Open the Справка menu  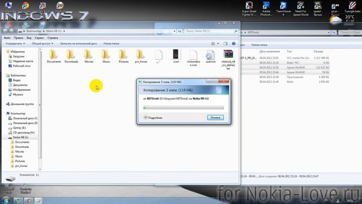pos(53,38)
